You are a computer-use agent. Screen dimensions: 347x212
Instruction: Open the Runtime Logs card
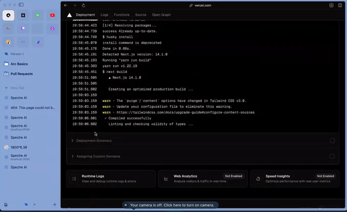pos(111,179)
